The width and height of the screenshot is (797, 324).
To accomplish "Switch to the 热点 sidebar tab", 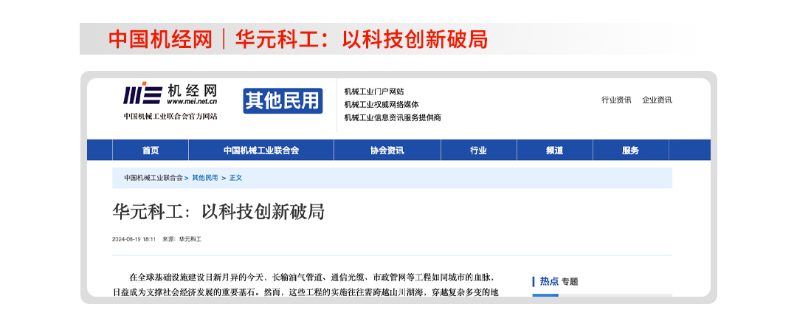I will tap(548, 281).
